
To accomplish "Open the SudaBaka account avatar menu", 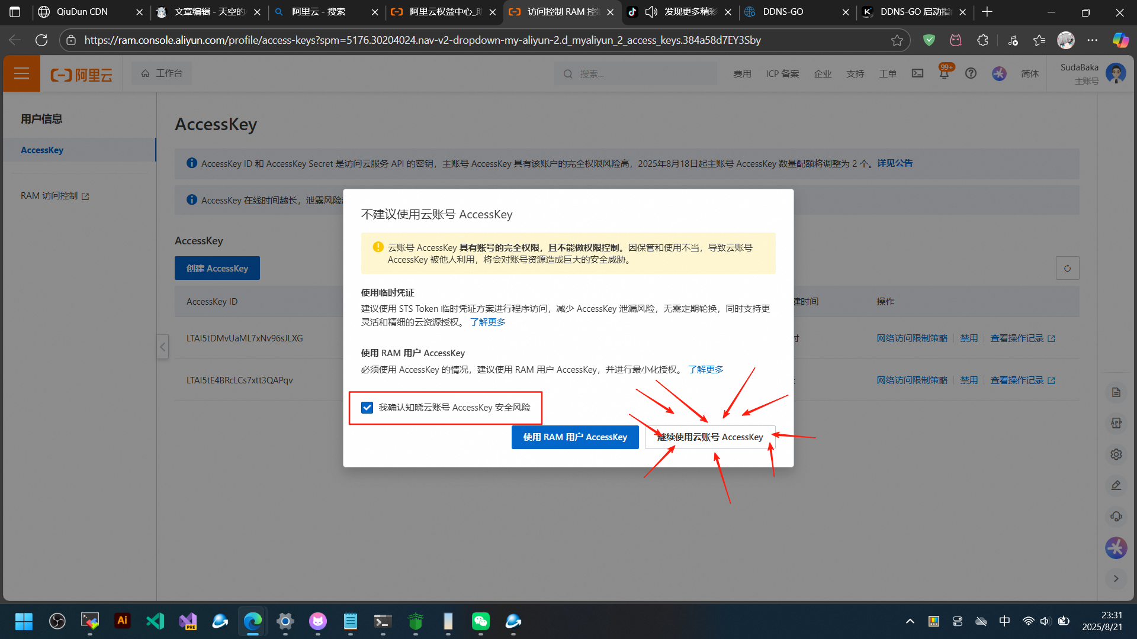I will tap(1116, 73).
